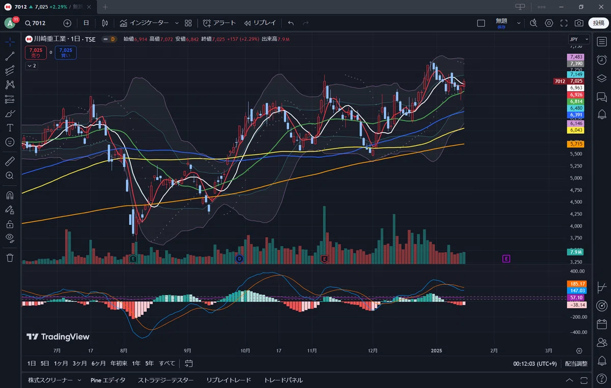The width and height of the screenshot is (611, 388).
Task: Open the emoji icons tool
Action: tap(10, 142)
